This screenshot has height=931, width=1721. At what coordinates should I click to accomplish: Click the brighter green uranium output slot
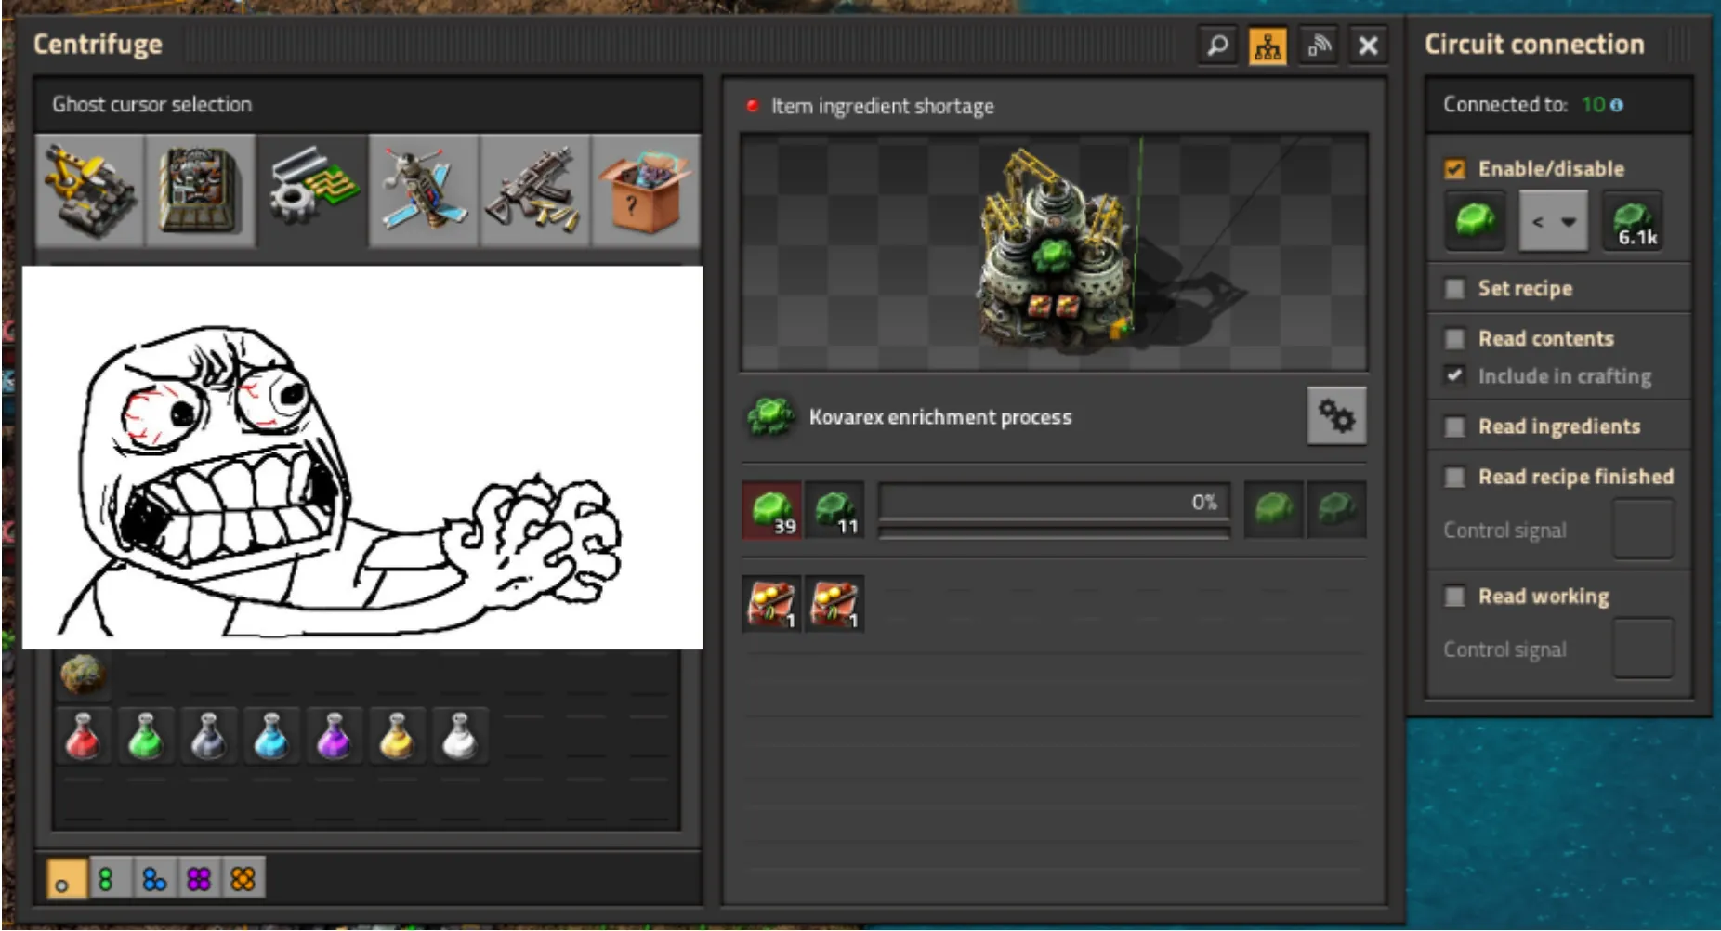[x=1274, y=510]
